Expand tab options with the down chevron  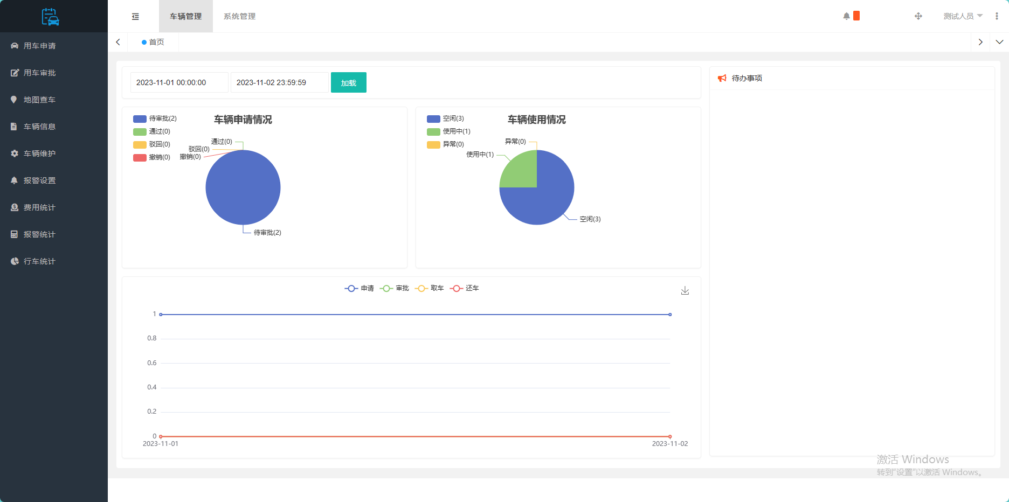point(999,42)
